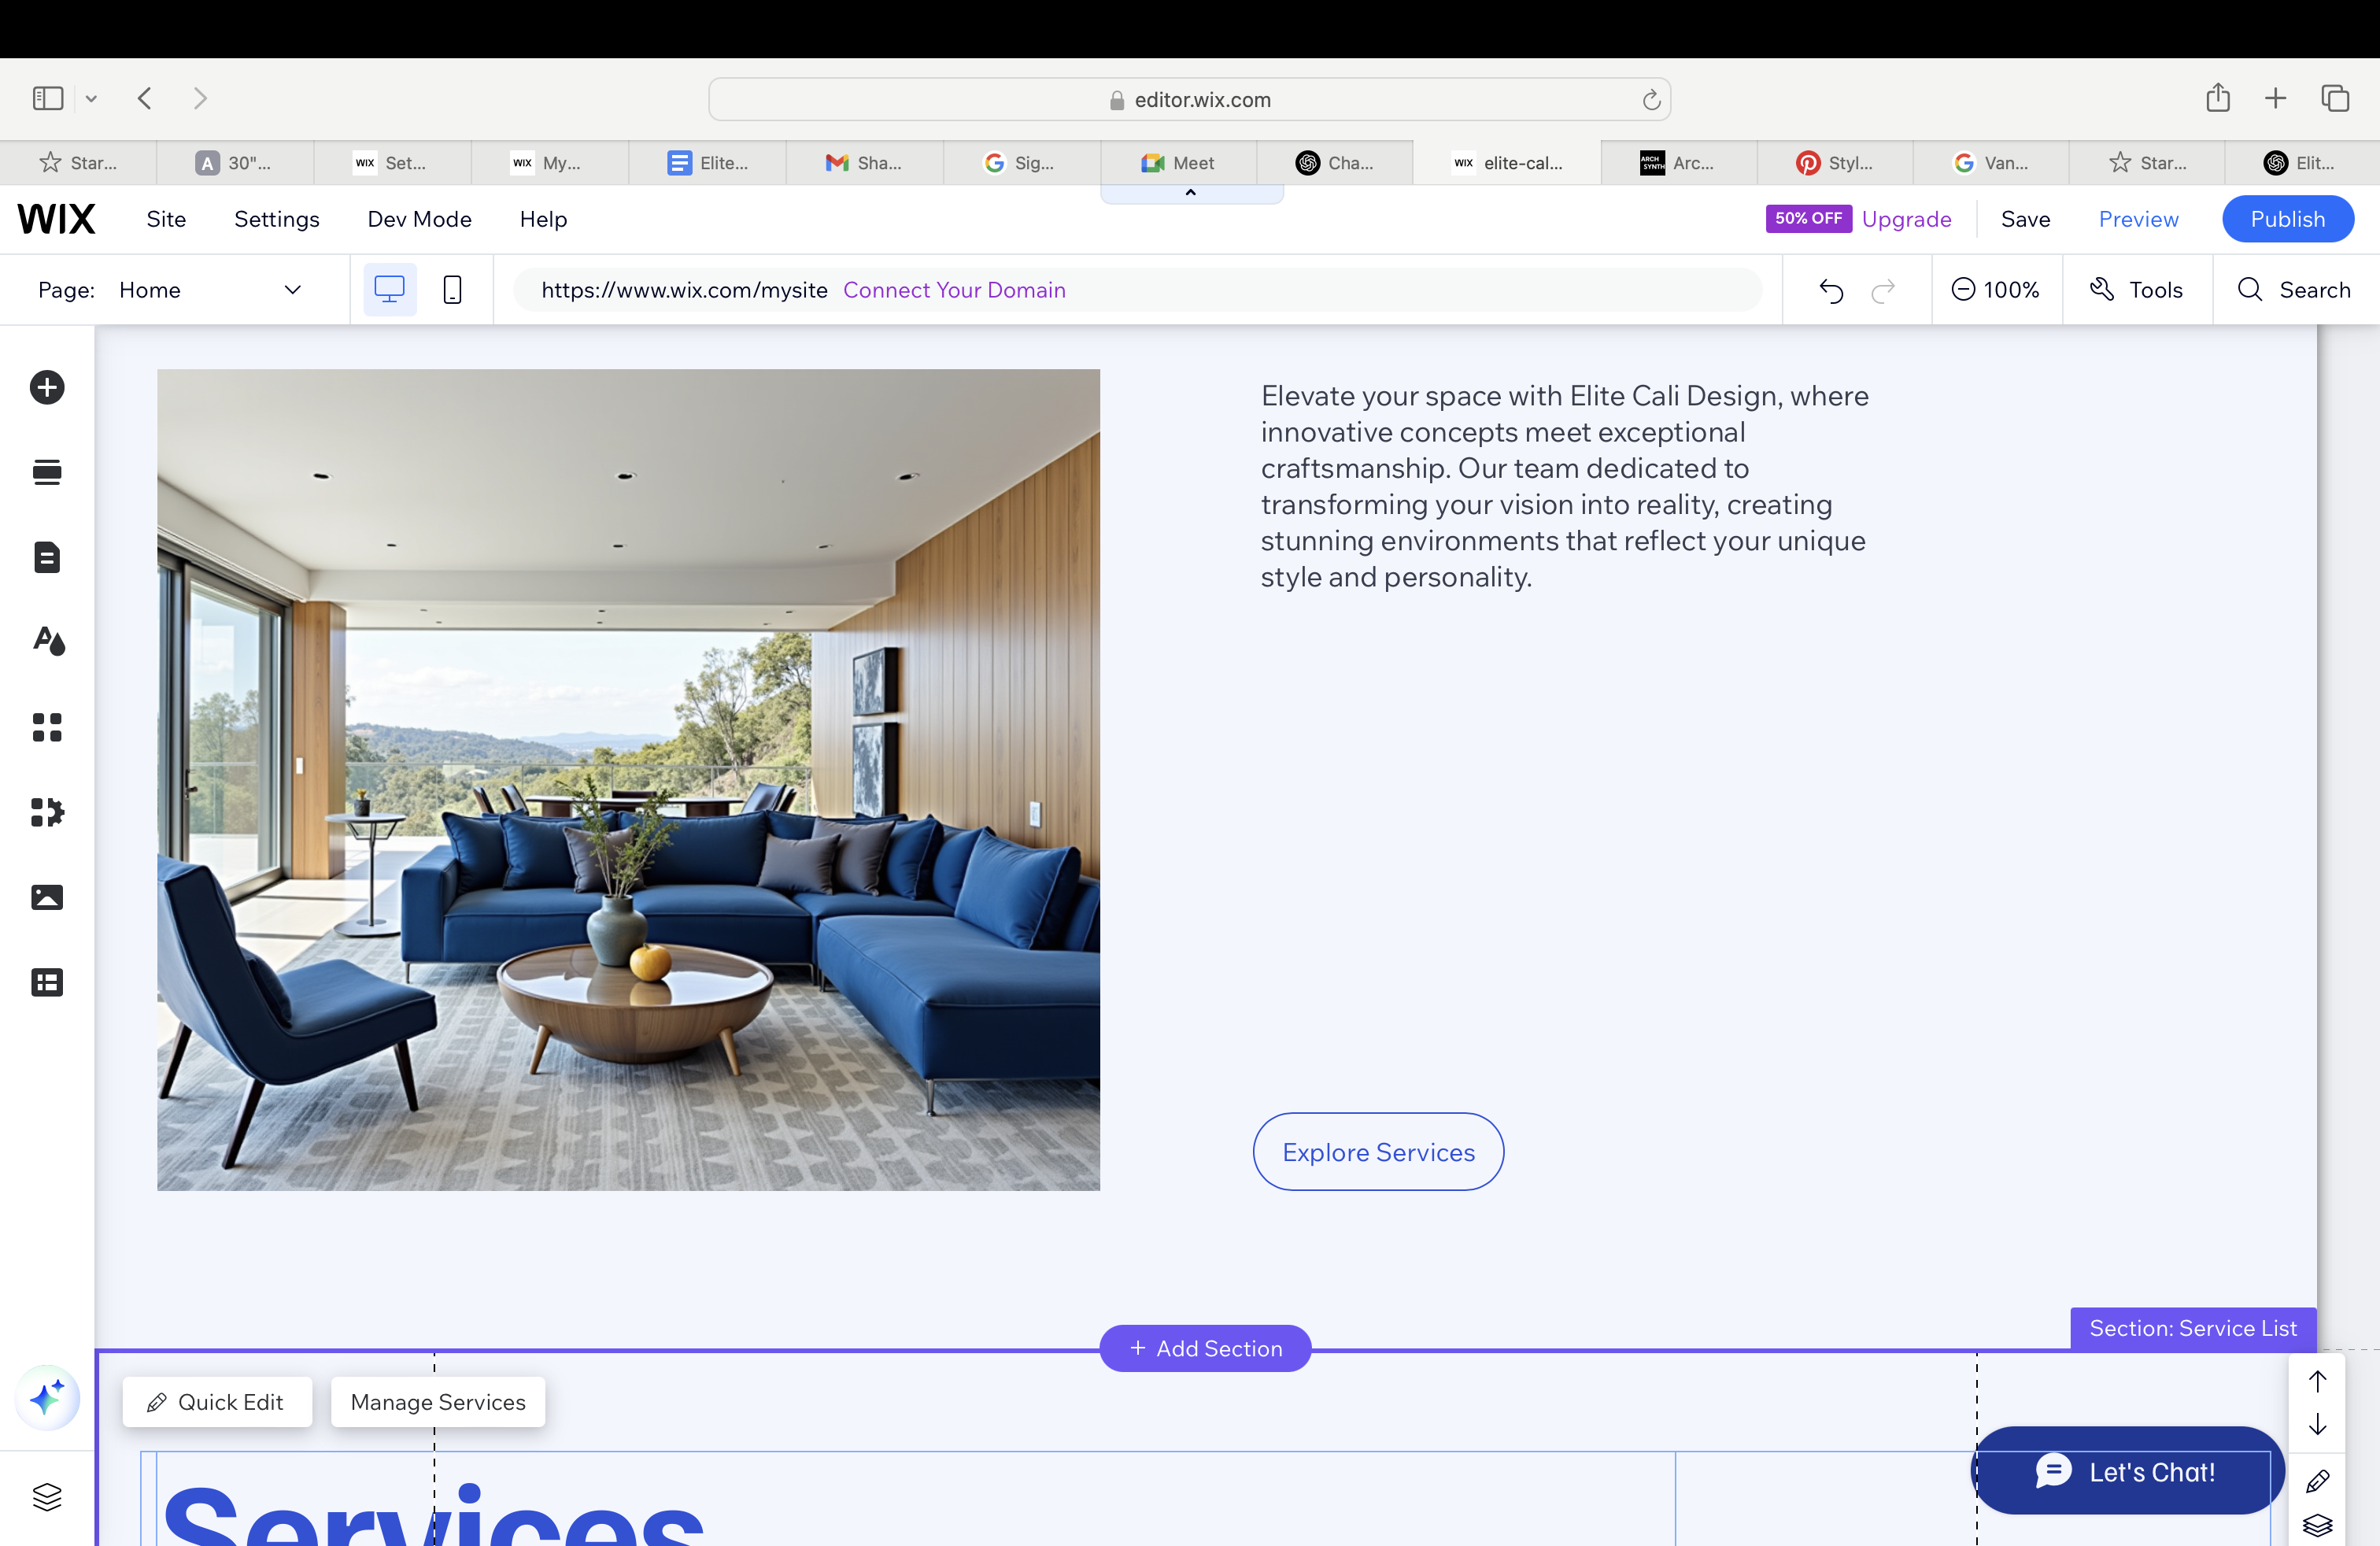2380x1546 pixels.
Task: Click Manage Services button
Action: pyautogui.click(x=438, y=1402)
